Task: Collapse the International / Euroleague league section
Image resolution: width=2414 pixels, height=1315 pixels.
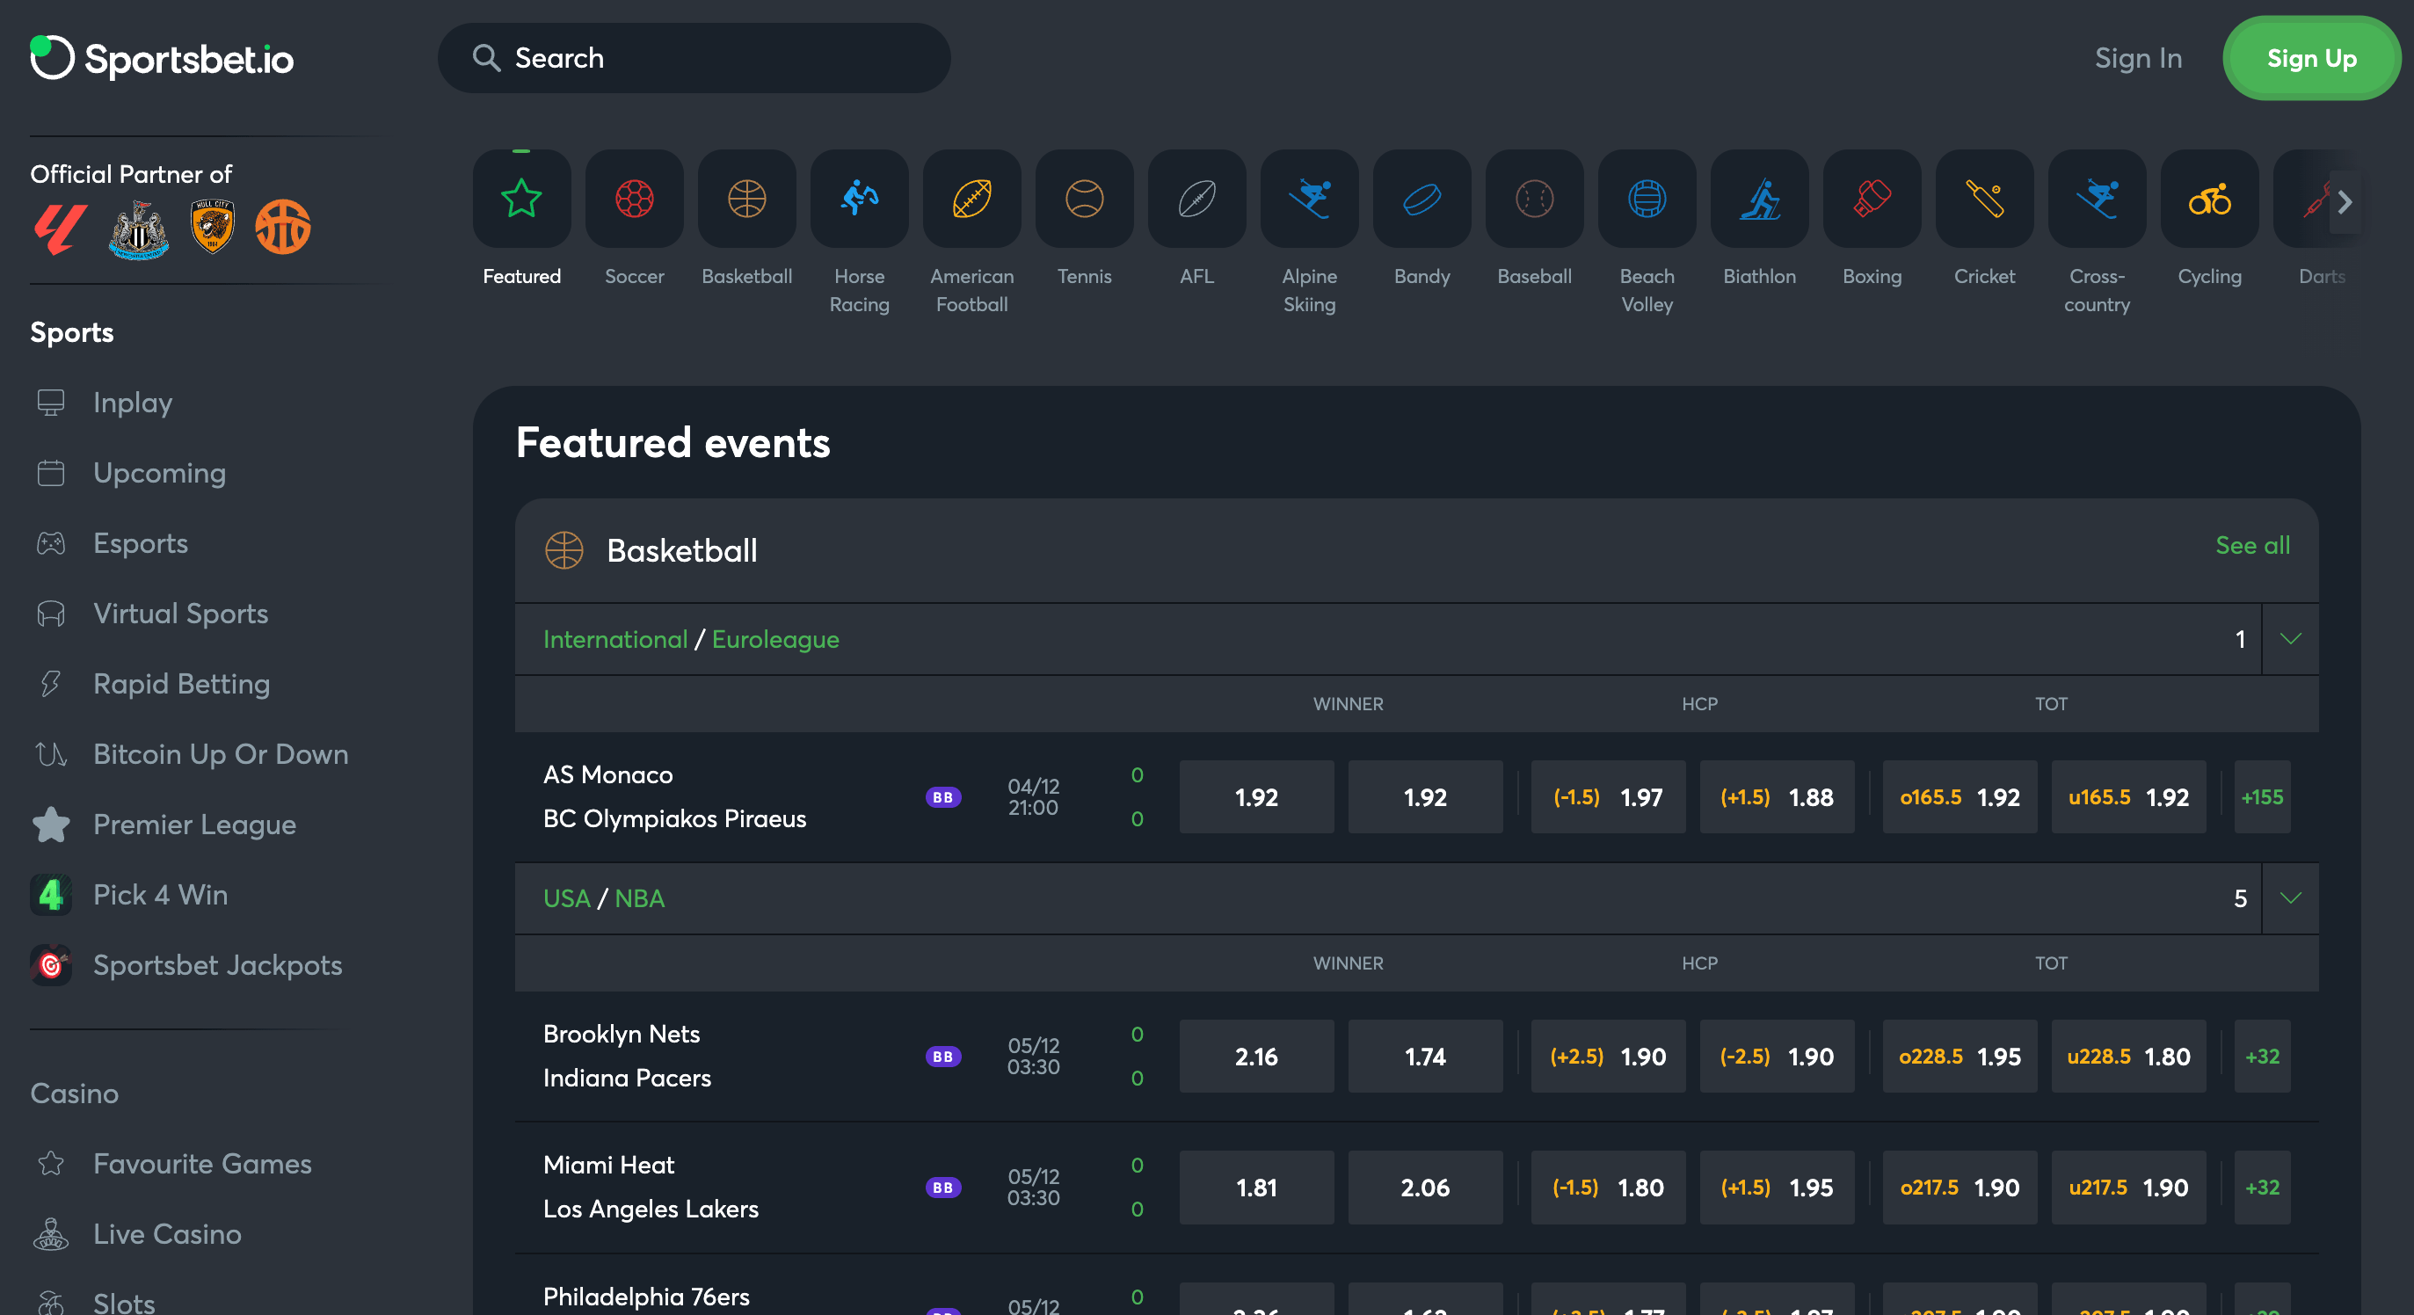Action: point(2289,639)
